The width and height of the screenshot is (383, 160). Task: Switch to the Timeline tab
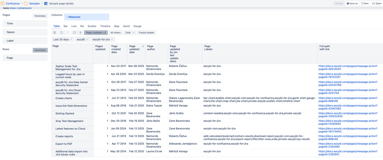105,26
